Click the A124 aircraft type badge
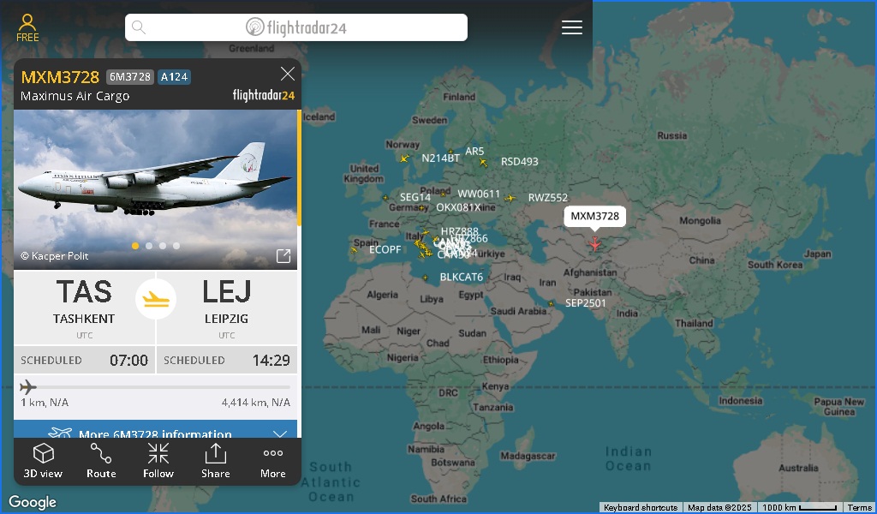Viewport: 877px width, 514px height. tap(174, 76)
